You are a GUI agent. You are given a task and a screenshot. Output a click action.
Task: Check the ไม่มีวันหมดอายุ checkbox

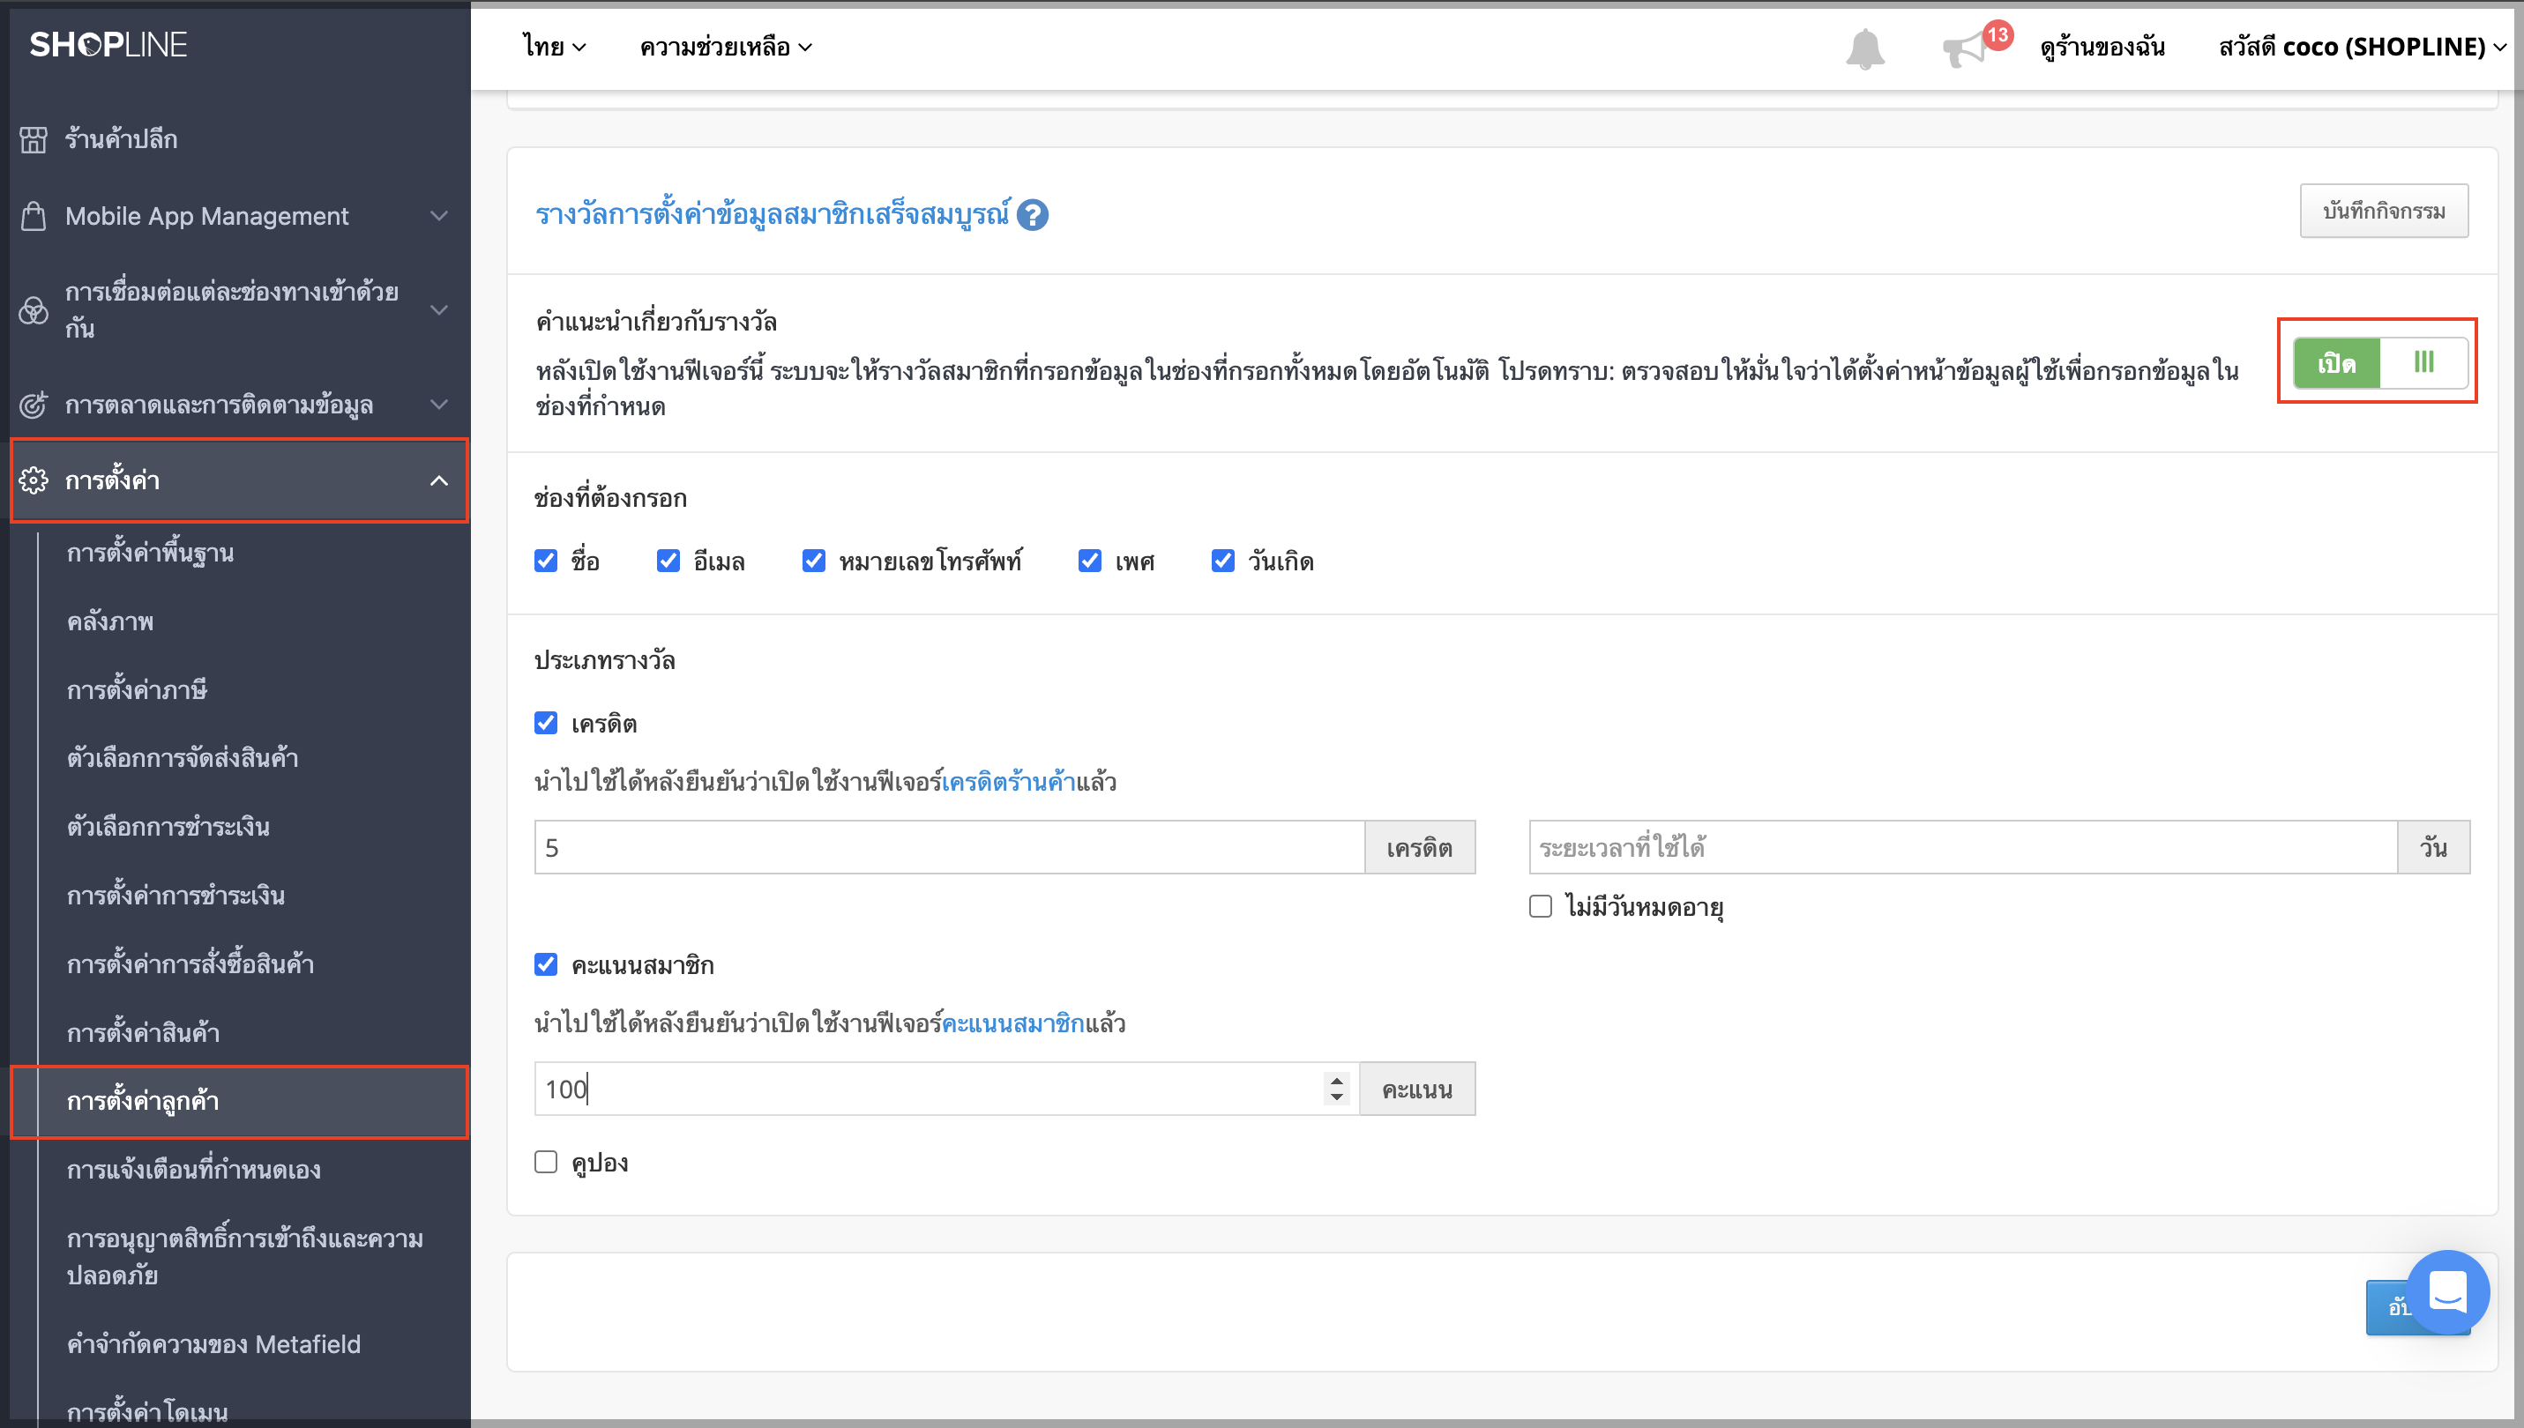click(x=1541, y=906)
